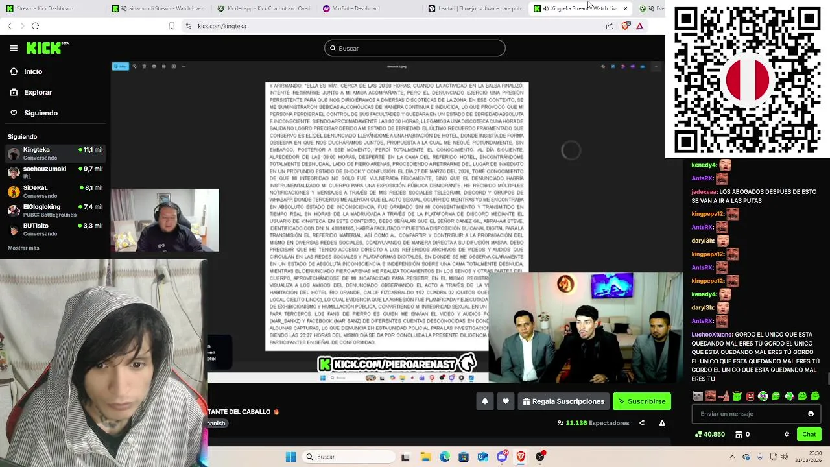Image resolution: width=830 pixels, height=467 pixels.
Task: Open Siguiendo in the sidebar
Action: click(34, 113)
